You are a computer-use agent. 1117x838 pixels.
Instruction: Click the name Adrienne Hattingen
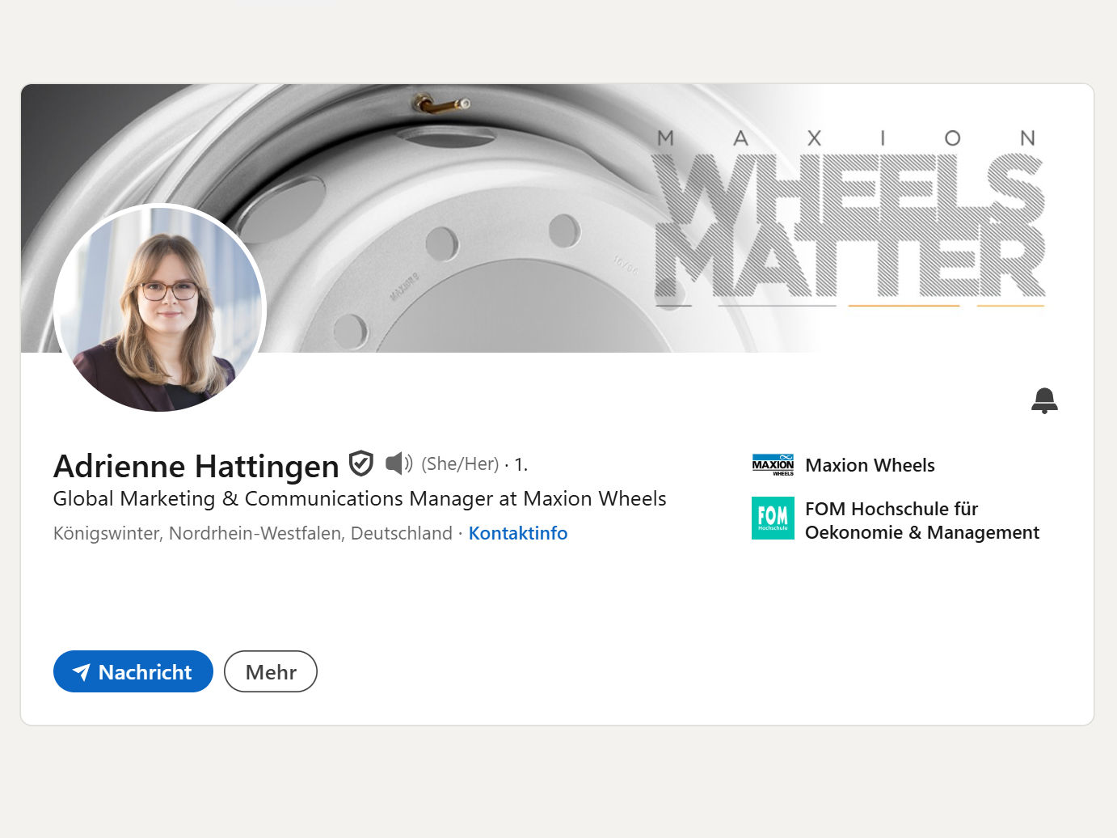pyautogui.click(x=196, y=466)
